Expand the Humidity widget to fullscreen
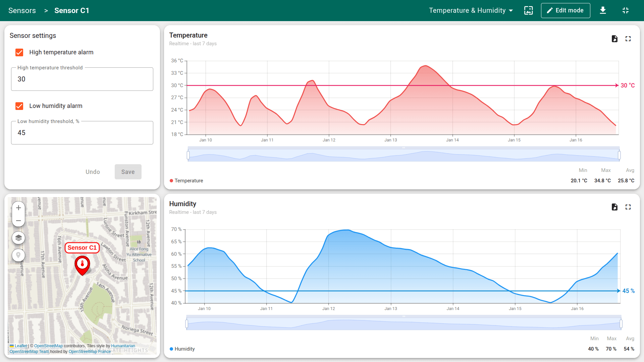 coord(628,207)
